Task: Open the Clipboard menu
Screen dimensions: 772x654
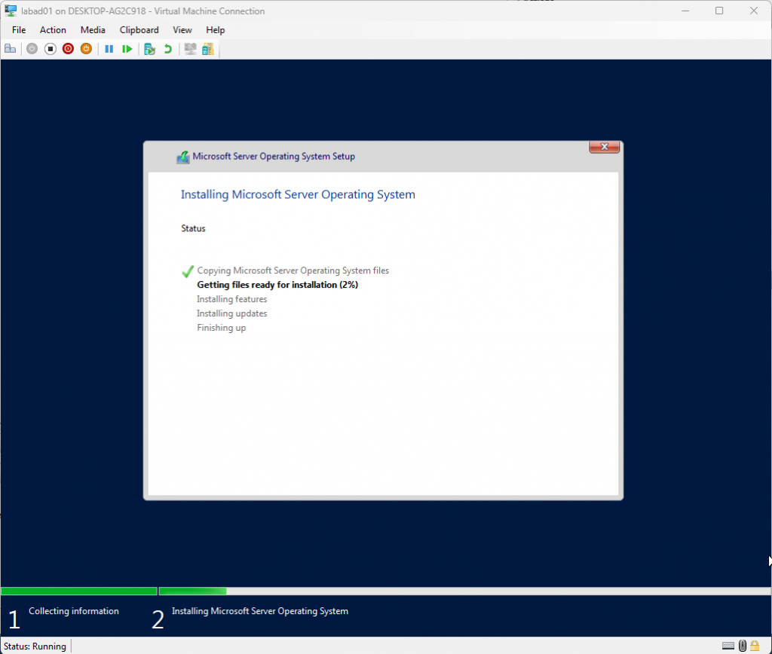Action: tap(139, 30)
